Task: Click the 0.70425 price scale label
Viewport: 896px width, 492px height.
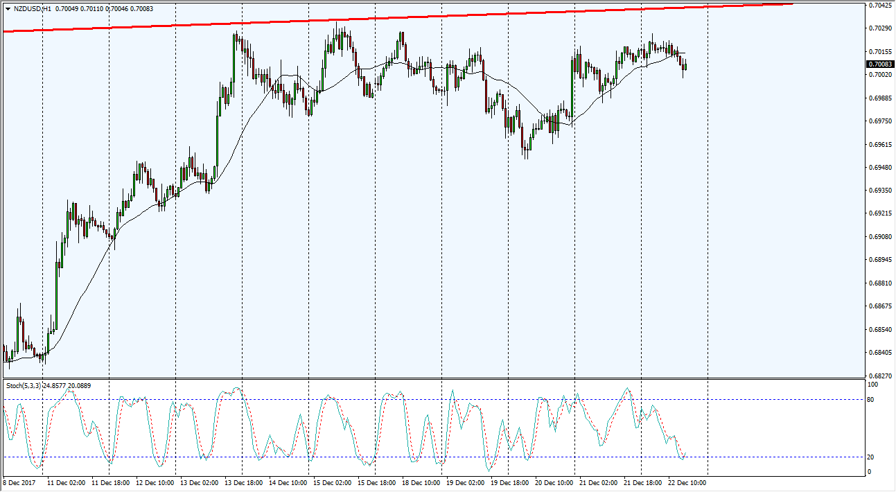Action: [879, 6]
